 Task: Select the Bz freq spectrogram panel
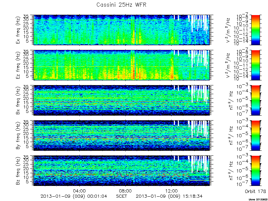click(x=122, y=171)
